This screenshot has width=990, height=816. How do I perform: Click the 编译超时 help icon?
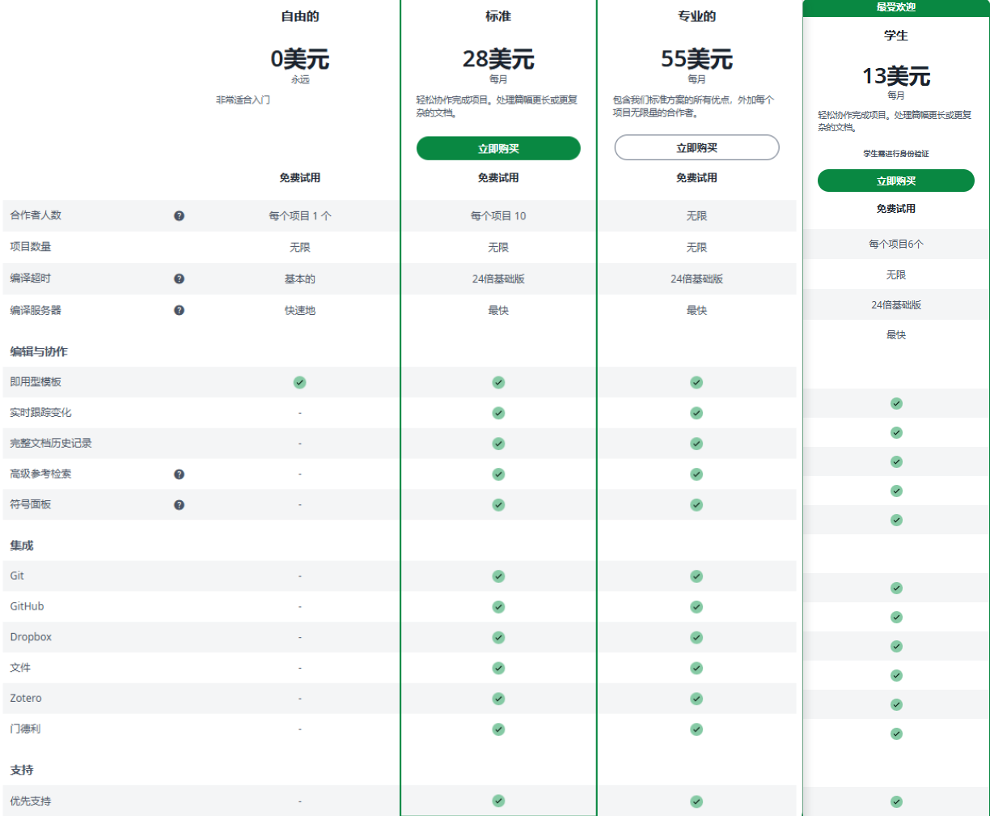coord(179,278)
